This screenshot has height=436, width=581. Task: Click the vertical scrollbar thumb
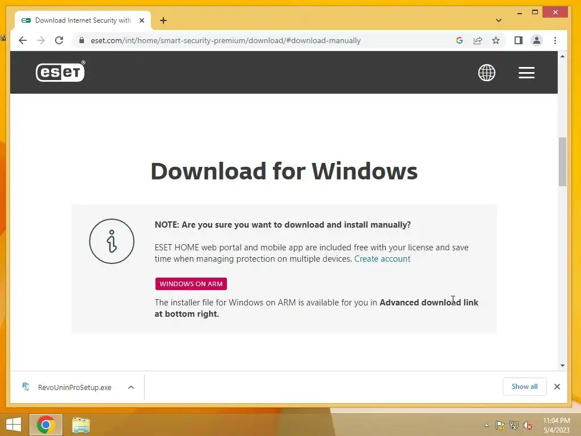coord(562,162)
